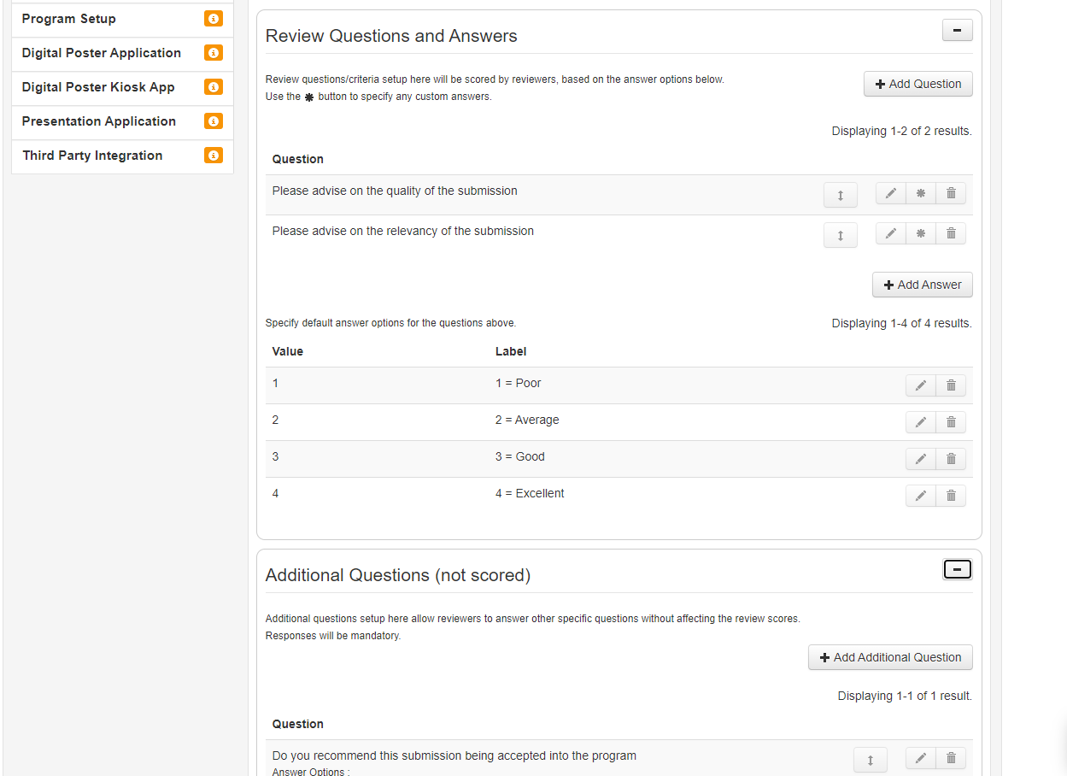Viewport: 1067px width, 776px height.
Task: Open Presentation Application section
Action: pyautogui.click(x=99, y=121)
